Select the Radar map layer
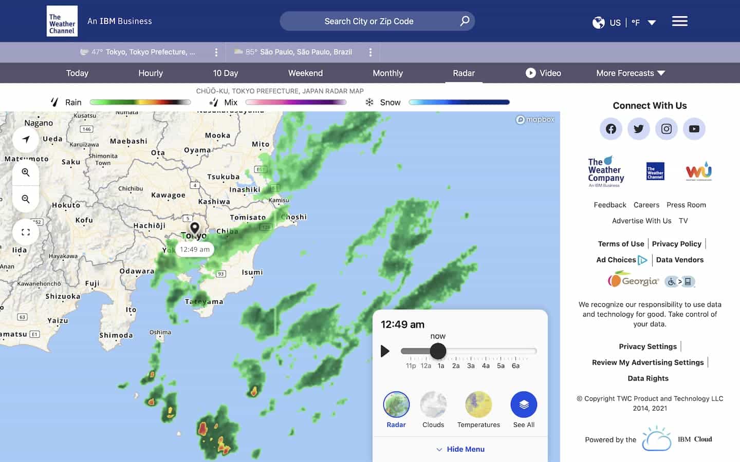The width and height of the screenshot is (740, 462). [x=396, y=405]
